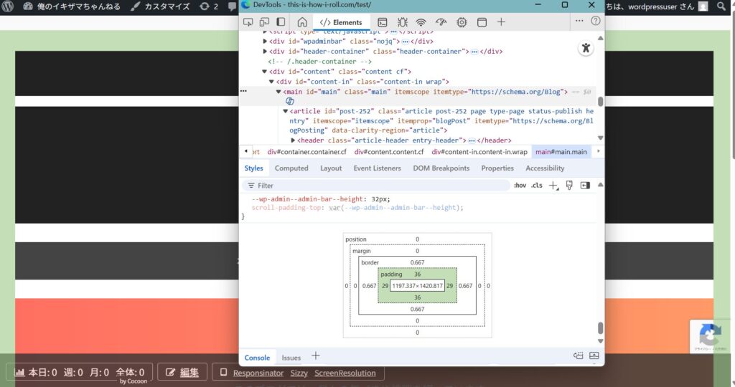Activate the inspect element picker tool

click(x=248, y=22)
